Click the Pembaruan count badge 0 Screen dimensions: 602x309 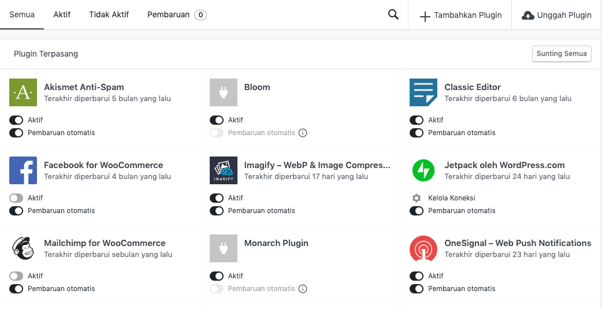pos(200,15)
